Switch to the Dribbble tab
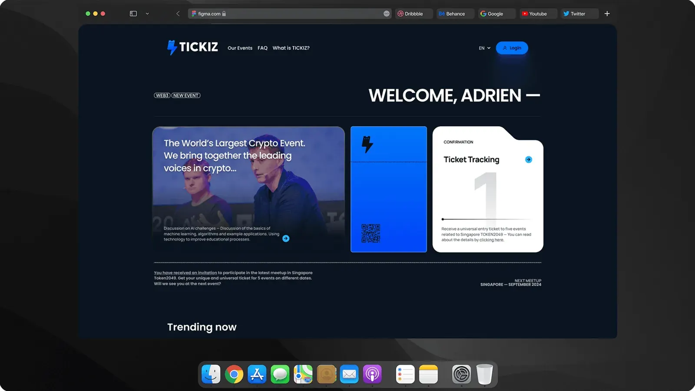 [414, 13]
